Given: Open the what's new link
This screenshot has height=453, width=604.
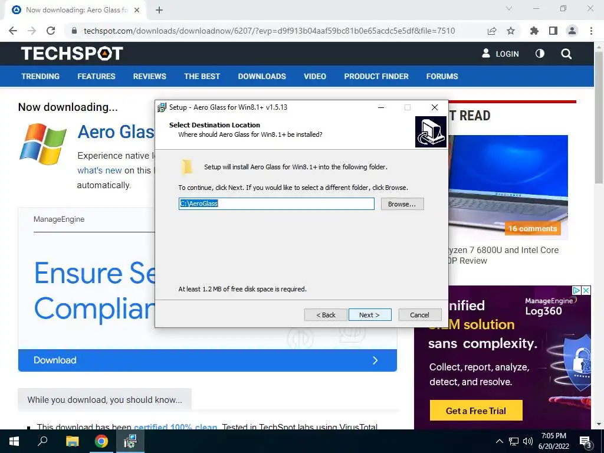Looking at the screenshot, I should pyautogui.click(x=99, y=170).
